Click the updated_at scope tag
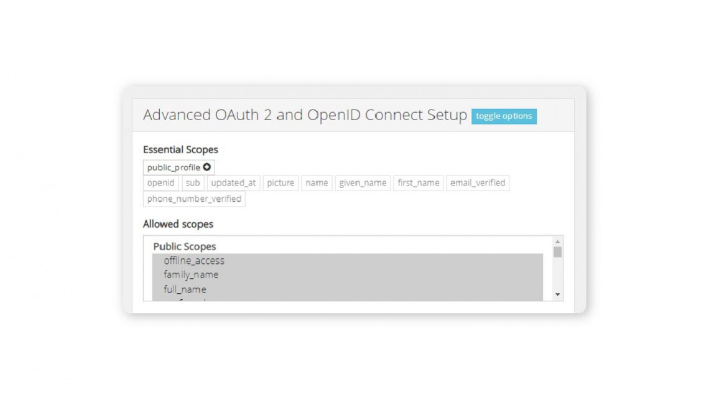The image size is (709, 399). (233, 183)
